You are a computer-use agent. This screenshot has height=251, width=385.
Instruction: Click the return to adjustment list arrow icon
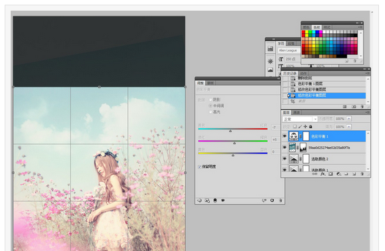[x=199, y=201]
